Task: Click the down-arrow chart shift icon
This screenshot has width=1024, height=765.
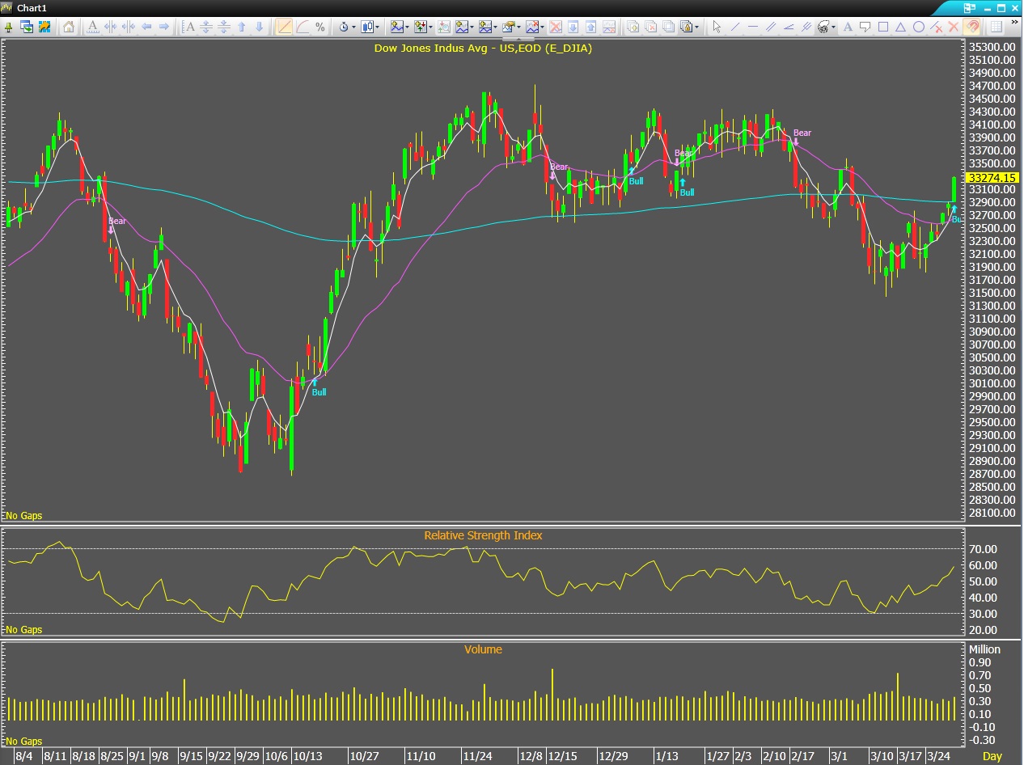Action: pos(259,27)
